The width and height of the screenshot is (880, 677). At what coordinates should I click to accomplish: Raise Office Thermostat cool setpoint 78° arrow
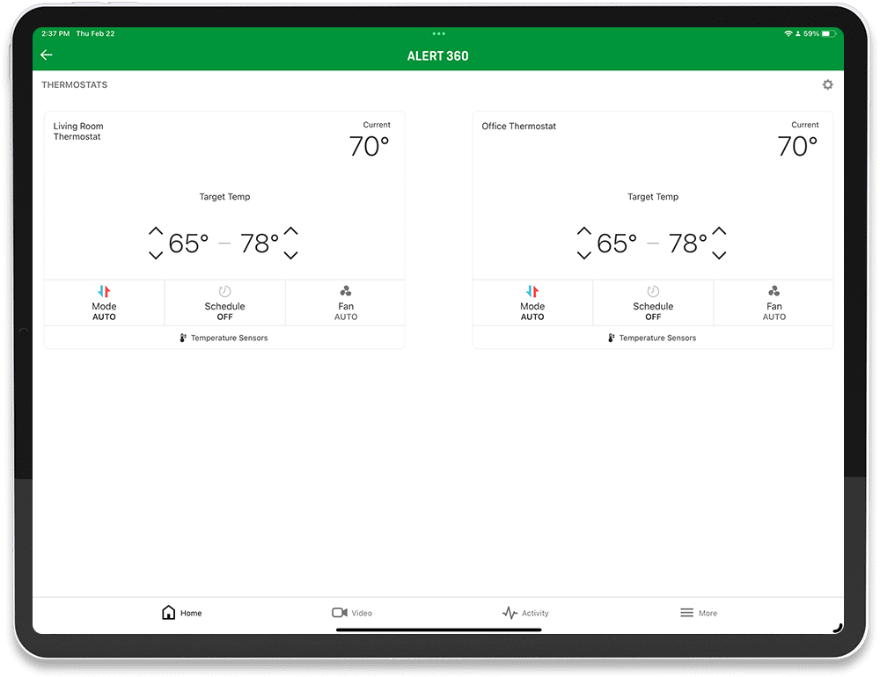[720, 230]
